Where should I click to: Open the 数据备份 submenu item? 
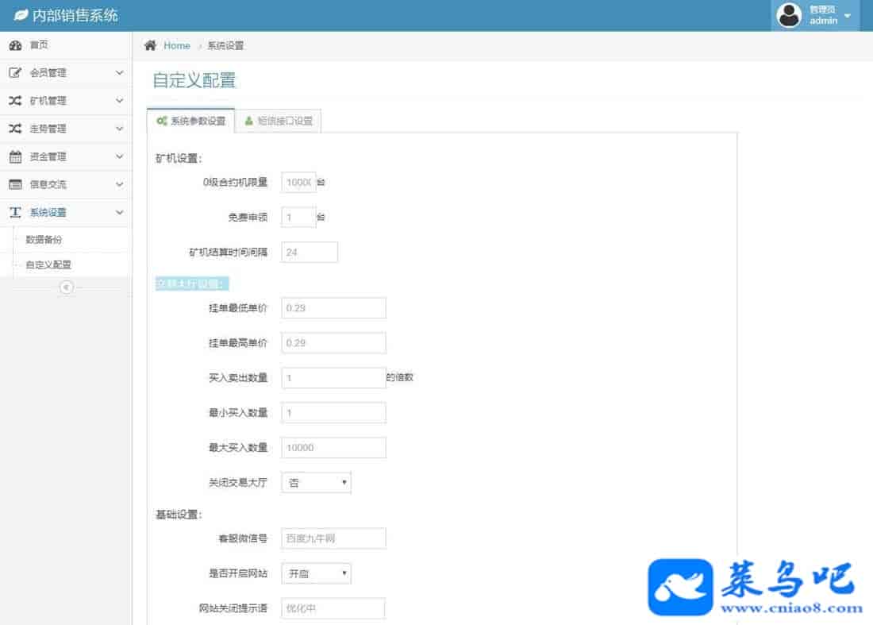[x=44, y=239]
